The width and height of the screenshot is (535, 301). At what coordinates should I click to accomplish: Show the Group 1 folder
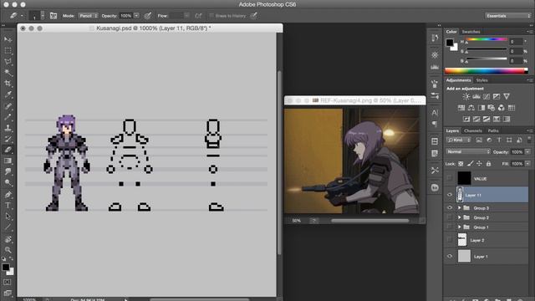pyautogui.click(x=450, y=227)
